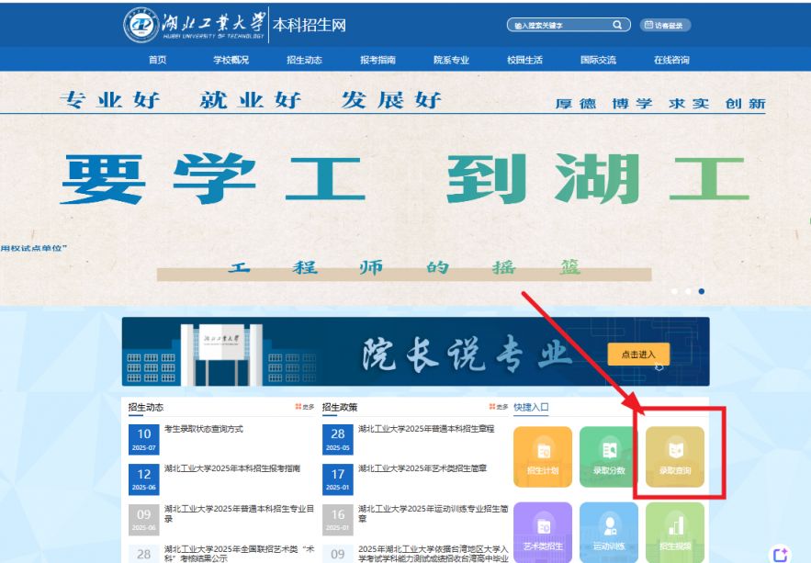
Task: Click the 12 2025-06 date badge
Action: point(144,479)
